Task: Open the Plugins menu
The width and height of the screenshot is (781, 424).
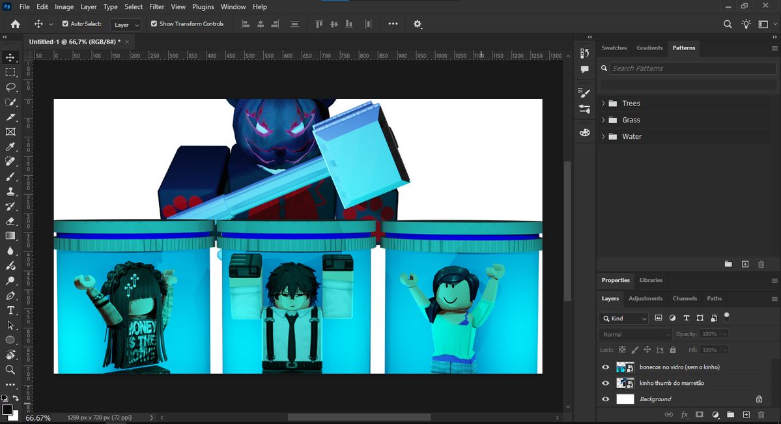Action: tap(203, 7)
